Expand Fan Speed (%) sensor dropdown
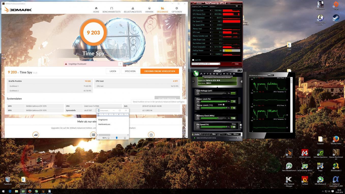The image size is (345, 194). click(210, 21)
